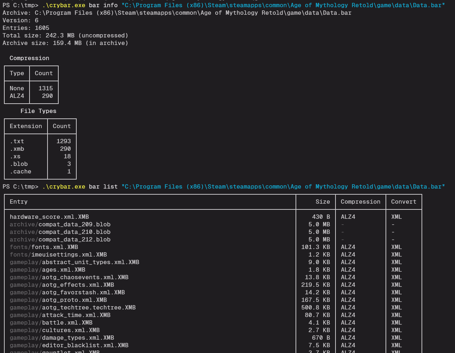This screenshot has height=353, width=455.
Task: Click the 500.8 KB size value
Action: [x=316, y=308]
